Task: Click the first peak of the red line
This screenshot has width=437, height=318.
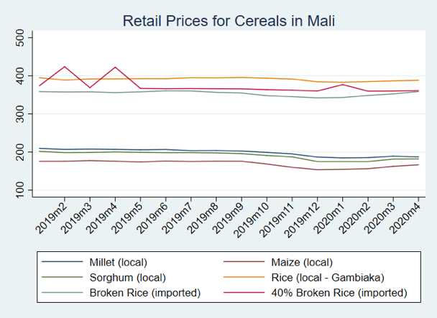Action: pos(65,67)
